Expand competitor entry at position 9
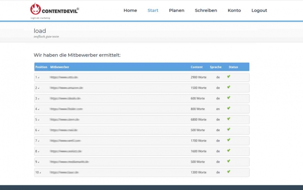Viewport: 303px width, 190px height. click(x=37, y=162)
